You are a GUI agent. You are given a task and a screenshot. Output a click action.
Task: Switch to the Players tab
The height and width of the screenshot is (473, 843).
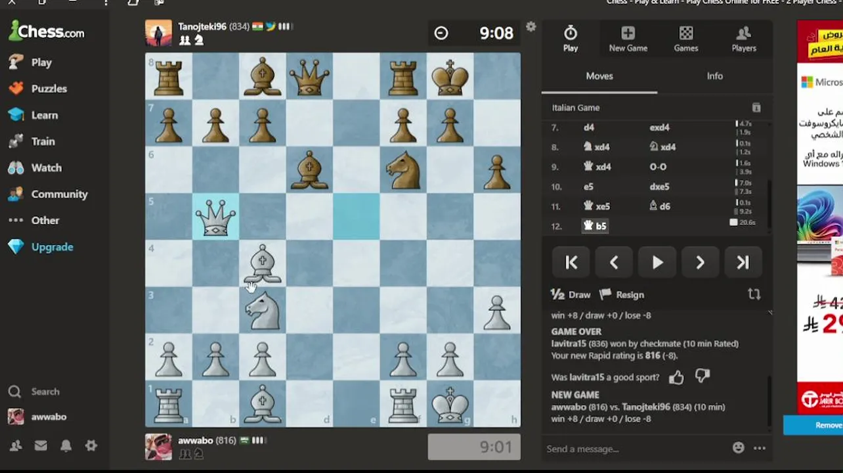click(x=743, y=39)
